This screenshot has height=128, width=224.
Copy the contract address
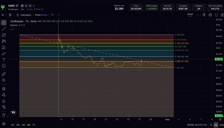point(42,10)
